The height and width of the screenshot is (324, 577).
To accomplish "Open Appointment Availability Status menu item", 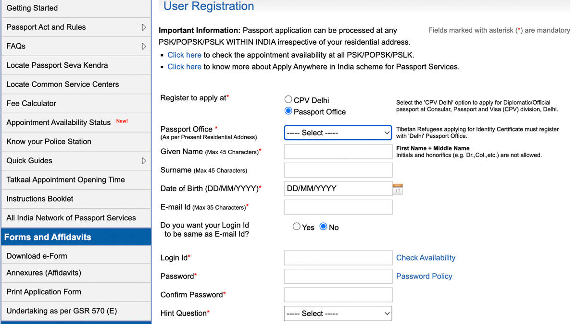I will [76, 122].
